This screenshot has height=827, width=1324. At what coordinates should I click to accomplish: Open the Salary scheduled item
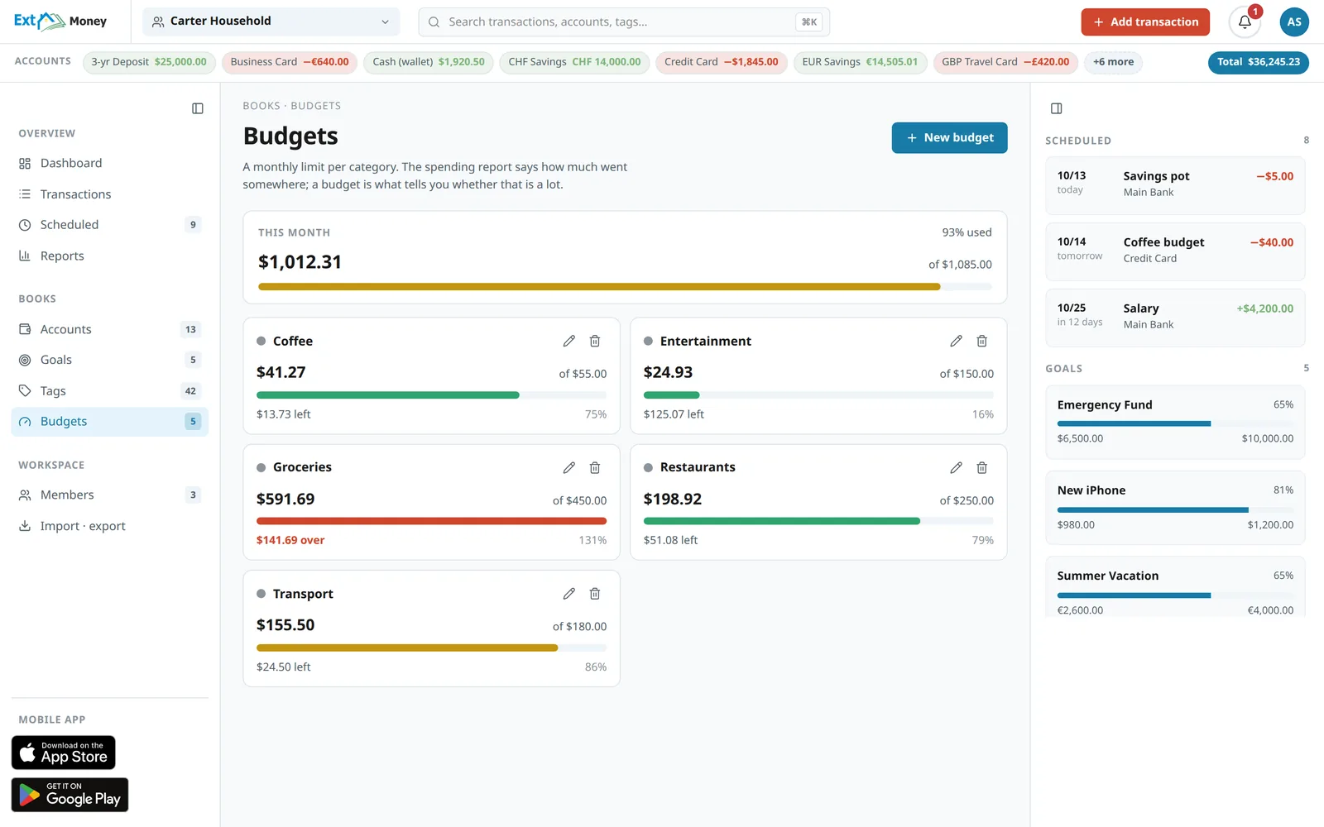[1175, 317]
